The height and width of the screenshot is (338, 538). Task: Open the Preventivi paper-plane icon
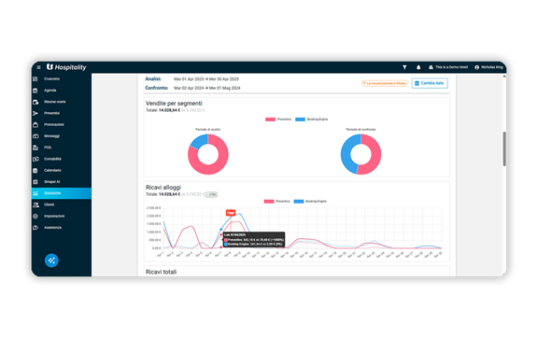point(35,113)
